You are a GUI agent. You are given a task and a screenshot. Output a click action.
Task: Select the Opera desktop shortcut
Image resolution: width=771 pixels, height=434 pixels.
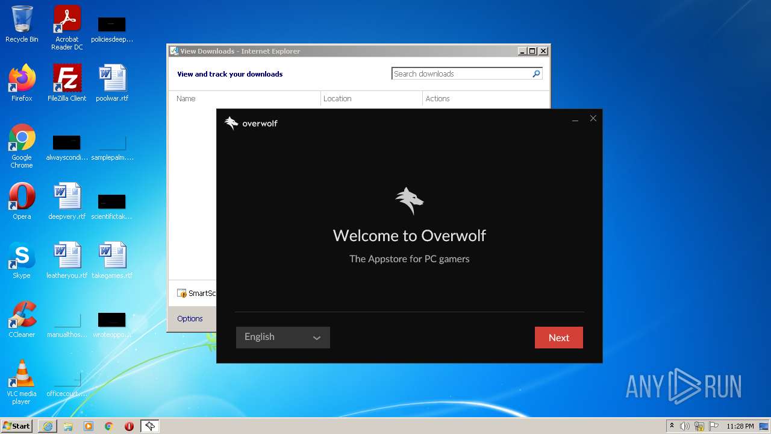tap(22, 201)
